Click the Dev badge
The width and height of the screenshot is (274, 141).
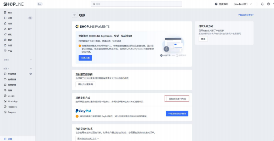click(40, 4)
